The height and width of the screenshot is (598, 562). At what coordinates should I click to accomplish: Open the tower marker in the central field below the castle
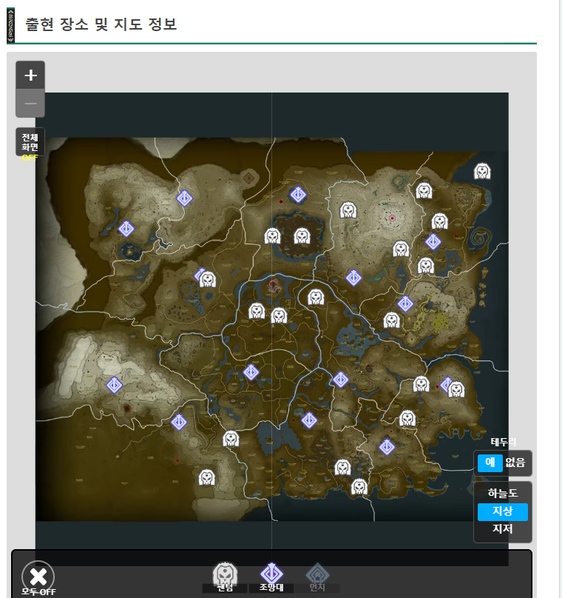pyautogui.click(x=251, y=372)
